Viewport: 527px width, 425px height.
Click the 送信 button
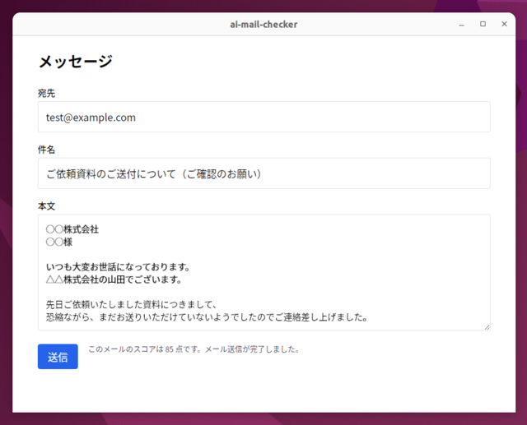[x=58, y=357]
